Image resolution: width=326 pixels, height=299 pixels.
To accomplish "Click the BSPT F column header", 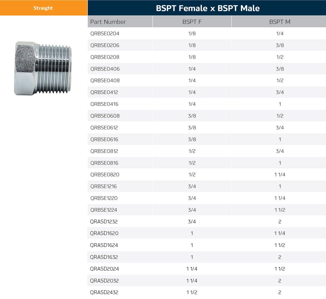I will (x=192, y=22).
